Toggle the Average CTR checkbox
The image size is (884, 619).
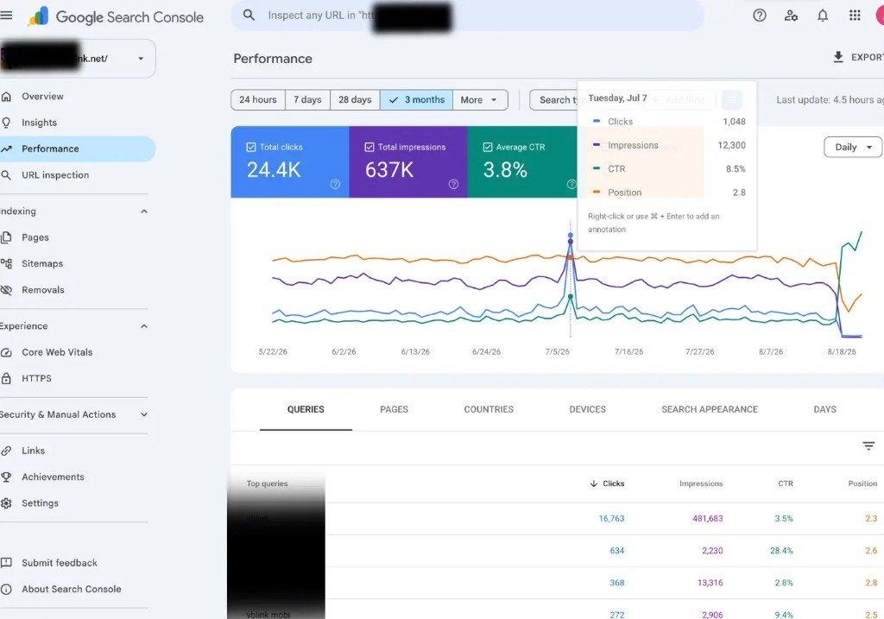coord(488,147)
